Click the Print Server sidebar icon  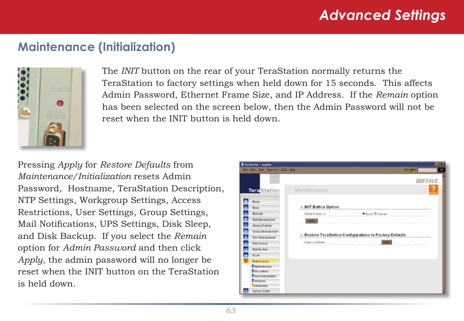point(246,243)
